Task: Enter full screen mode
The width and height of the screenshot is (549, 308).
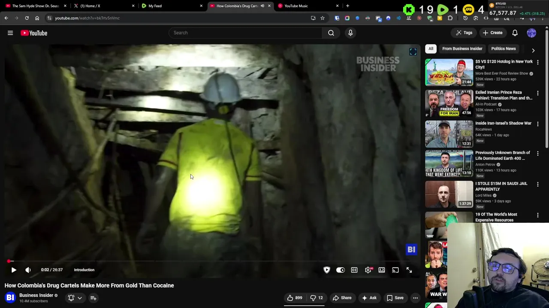Action: point(409,270)
